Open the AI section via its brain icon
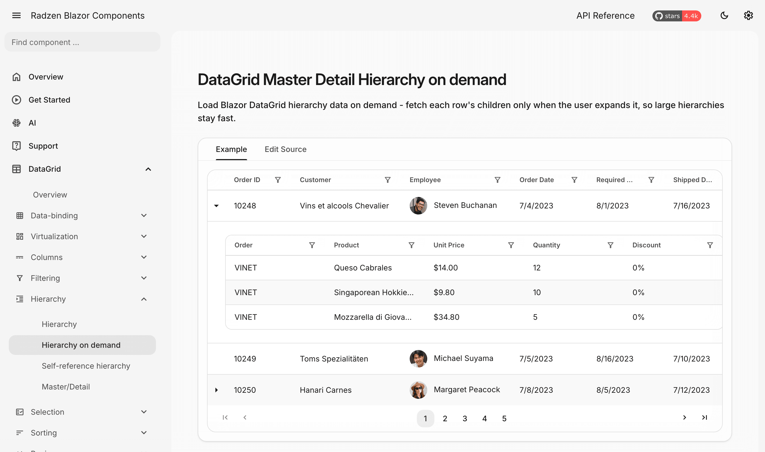This screenshot has height=452, width=765. point(16,123)
